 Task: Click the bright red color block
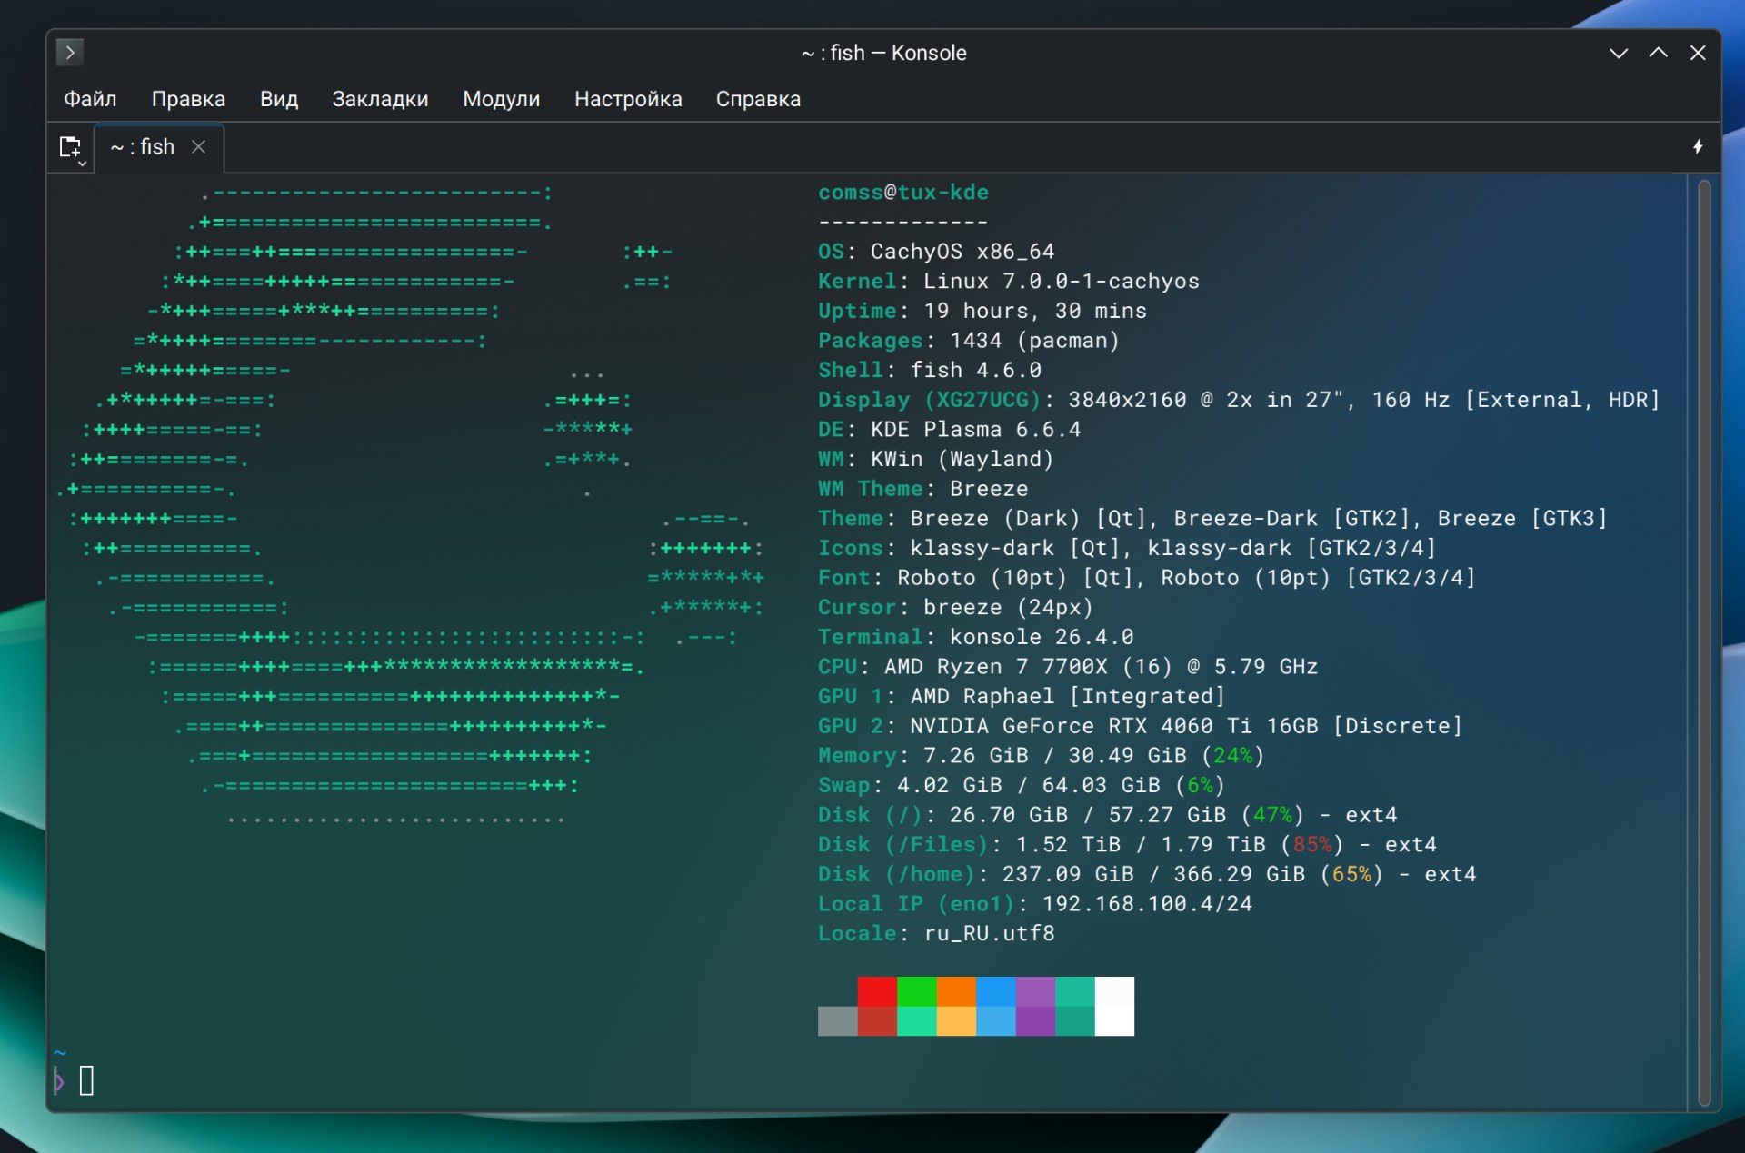click(876, 991)
